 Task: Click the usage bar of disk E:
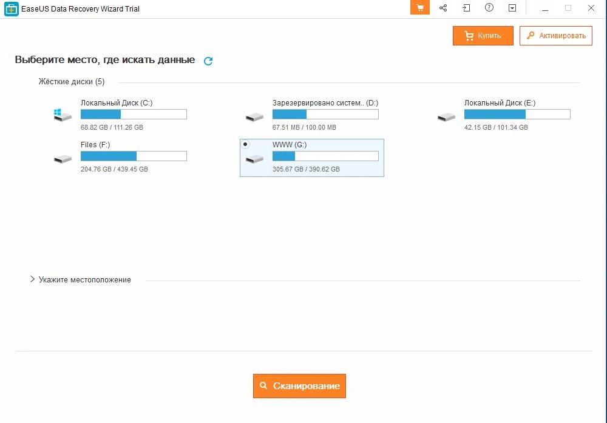517,114
